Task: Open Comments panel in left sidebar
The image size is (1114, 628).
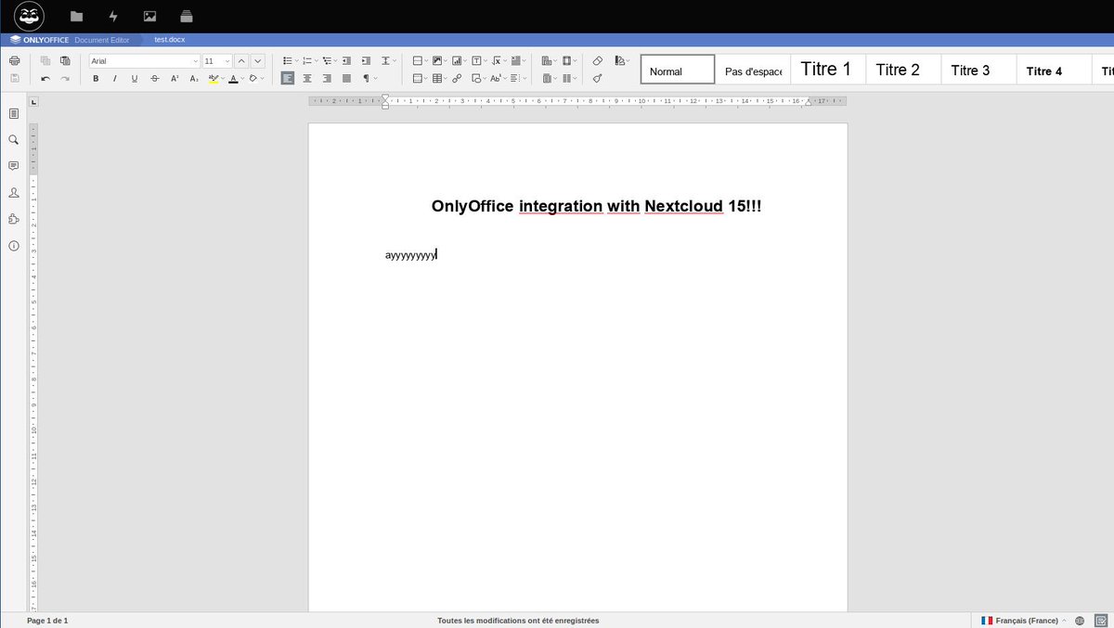Action: (x=14, y=166)
